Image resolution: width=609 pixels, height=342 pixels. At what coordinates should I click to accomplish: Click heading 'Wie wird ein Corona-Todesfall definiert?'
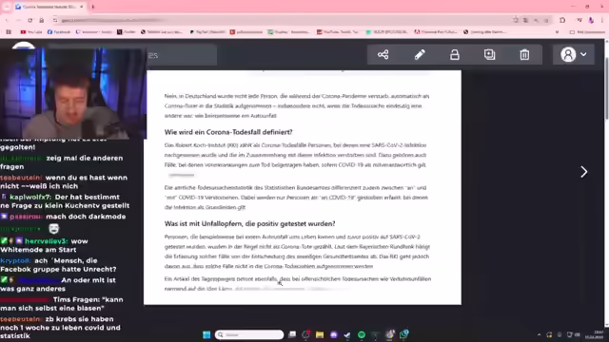click(228, 132)
